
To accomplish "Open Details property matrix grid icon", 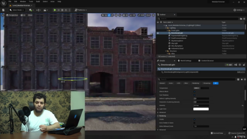I will (x=238, y=80).
